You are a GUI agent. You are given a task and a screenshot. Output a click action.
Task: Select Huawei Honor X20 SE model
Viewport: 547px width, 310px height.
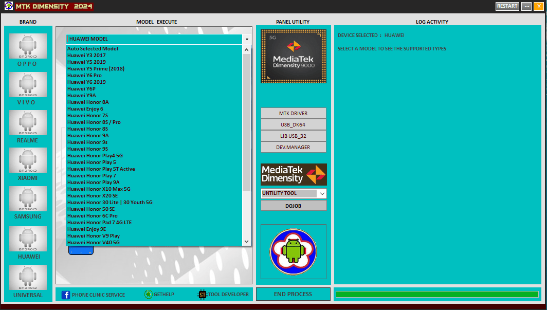(x=154, y=196)
